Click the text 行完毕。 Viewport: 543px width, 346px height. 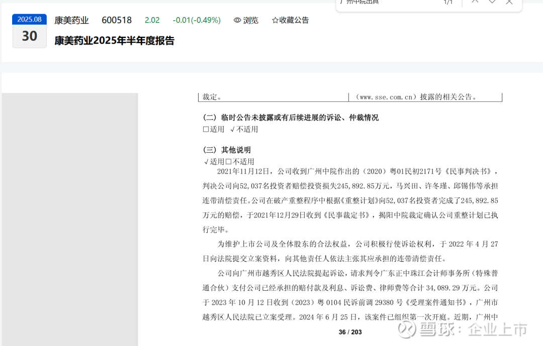(215, 229)
